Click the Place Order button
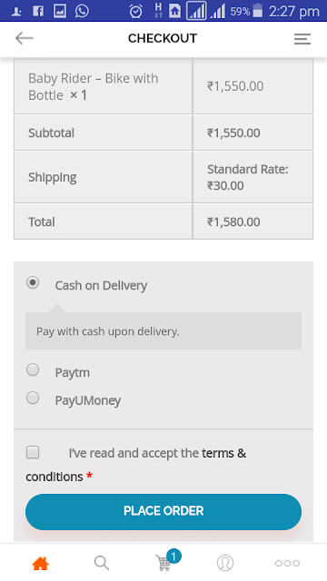The image size is (327, 581). click(x=163, y=512)
